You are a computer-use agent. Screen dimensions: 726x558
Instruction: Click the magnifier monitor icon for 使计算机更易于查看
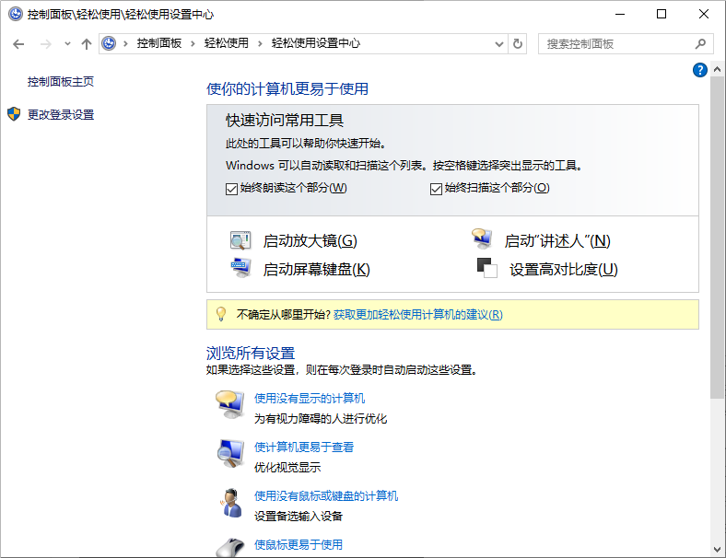(230, 453)
